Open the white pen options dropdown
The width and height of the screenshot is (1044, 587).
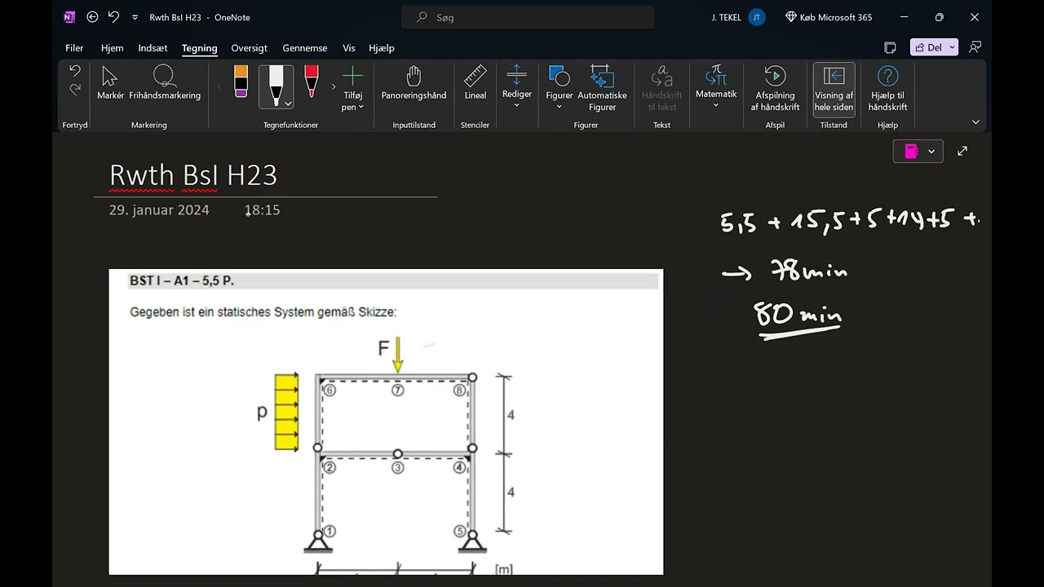click(x=288, y=104)
